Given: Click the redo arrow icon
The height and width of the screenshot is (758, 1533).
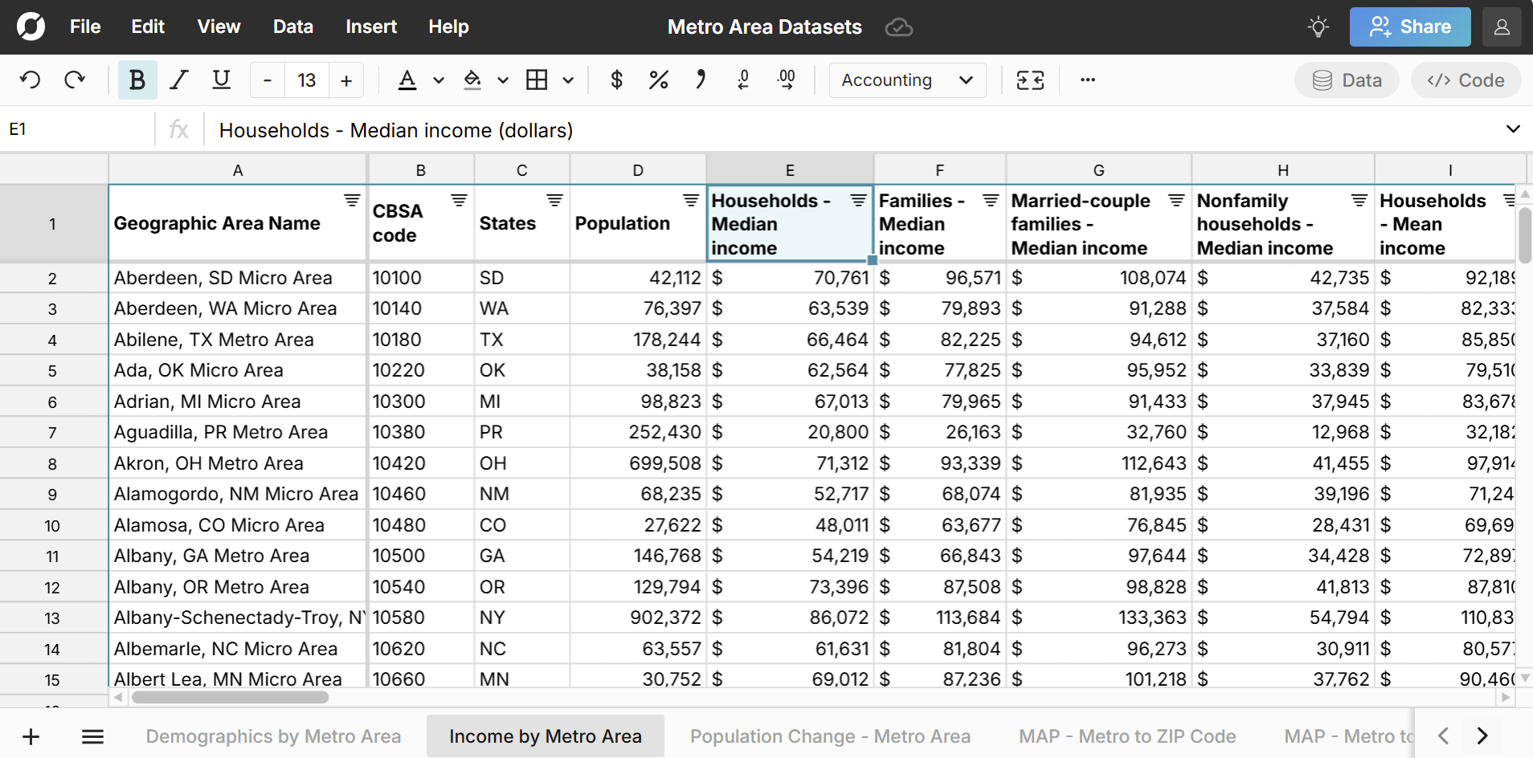Looking at the screenshot, I should 75,80.
